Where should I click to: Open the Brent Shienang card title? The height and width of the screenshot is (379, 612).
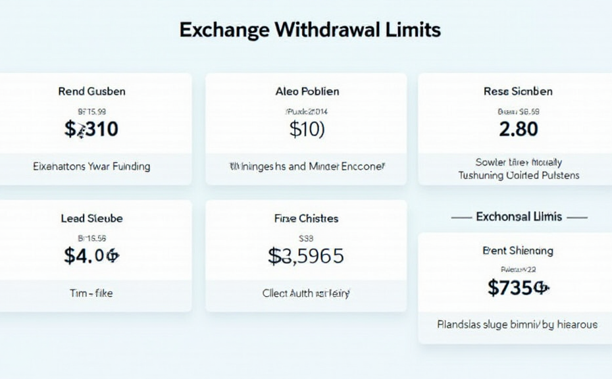[518, 251]
